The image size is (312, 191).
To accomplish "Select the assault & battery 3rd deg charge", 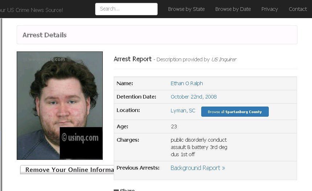I will tap(199, 147).
